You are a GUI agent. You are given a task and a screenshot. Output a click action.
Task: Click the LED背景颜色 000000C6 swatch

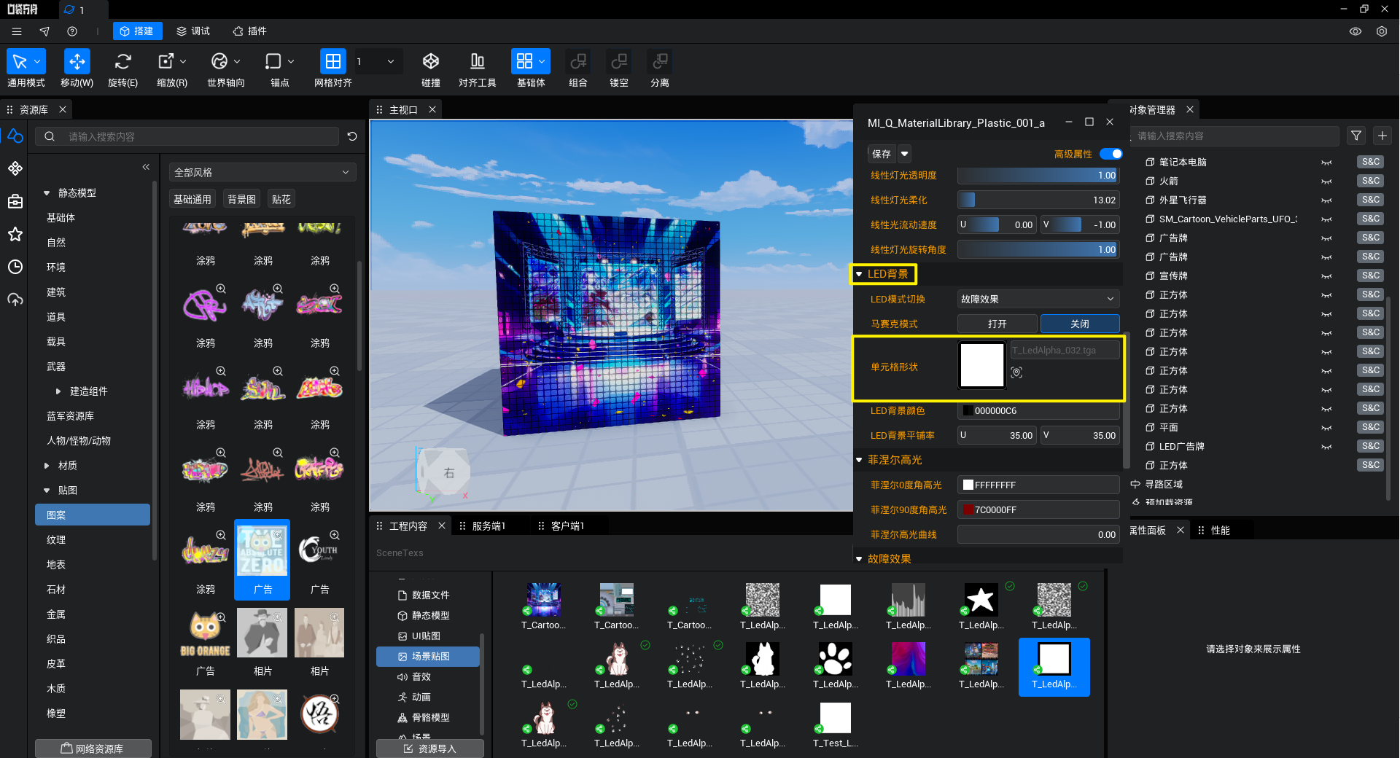coord(968,411)
